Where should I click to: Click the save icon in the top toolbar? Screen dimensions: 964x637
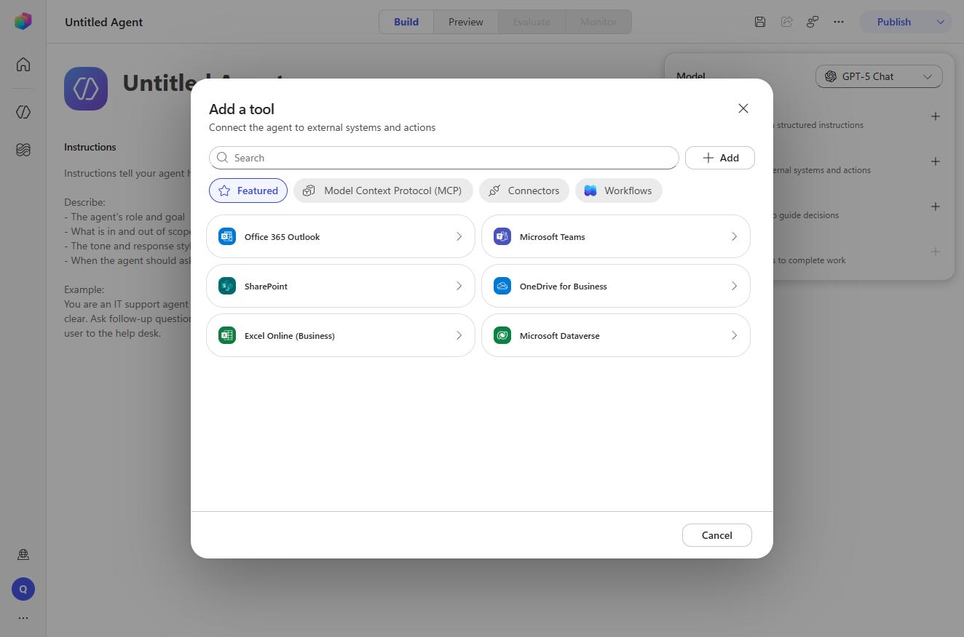tap(759, 22)
